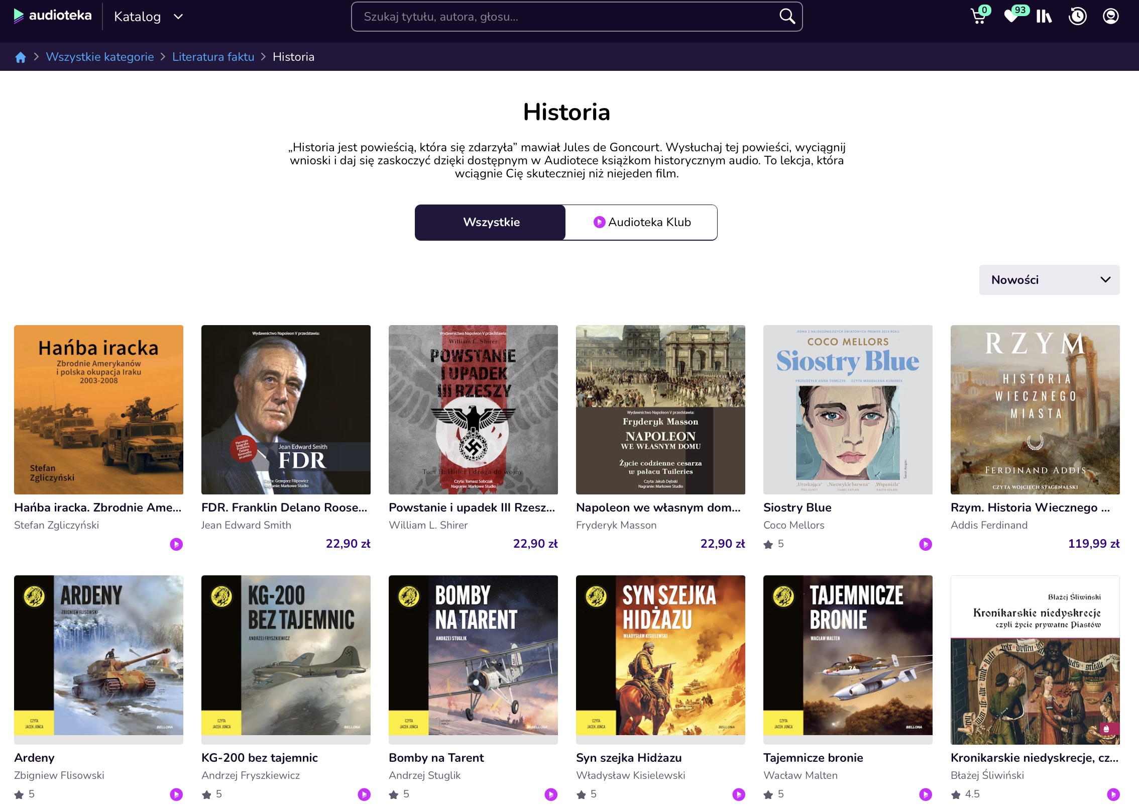Click the Historia breadcrumb item
The image size is (1139, 810).
[293, 57]
